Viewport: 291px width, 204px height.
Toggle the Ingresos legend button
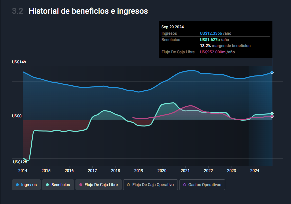(x=26, y=185)
